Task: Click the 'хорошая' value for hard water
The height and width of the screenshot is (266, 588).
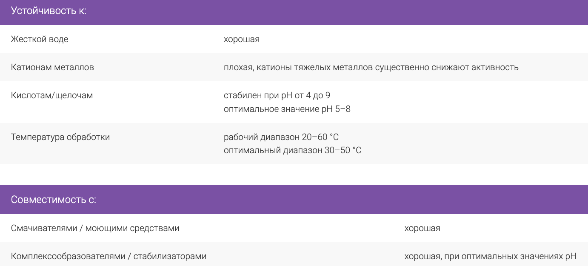Action: (x=242, y=39)
